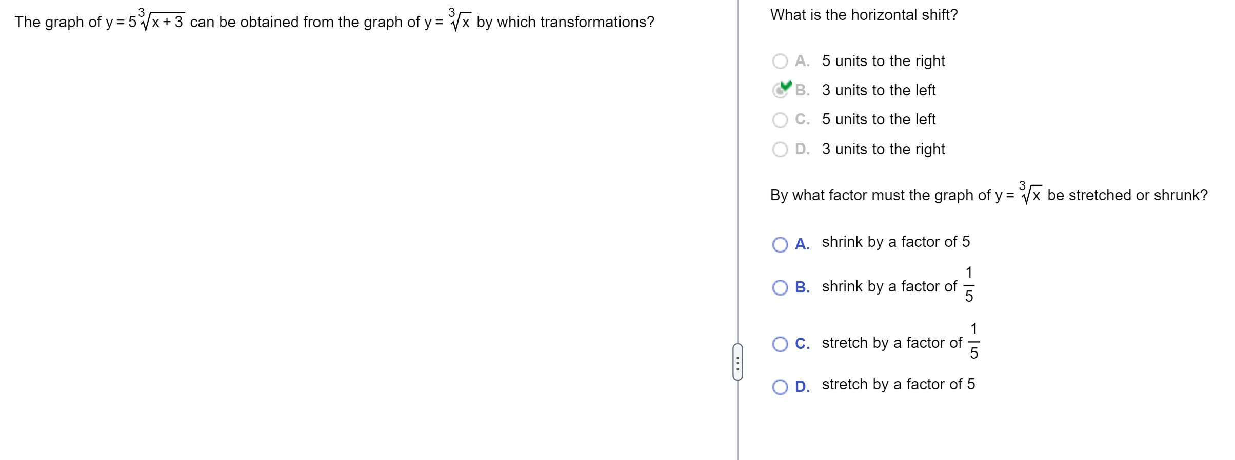
Task: Click the question text about y = 5∛(x+3)
Action: 334,20
